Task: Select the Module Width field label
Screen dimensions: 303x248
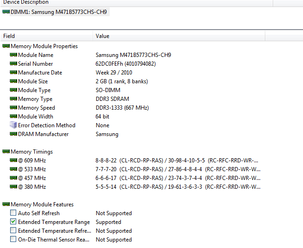Action: (x=36, y=117)
